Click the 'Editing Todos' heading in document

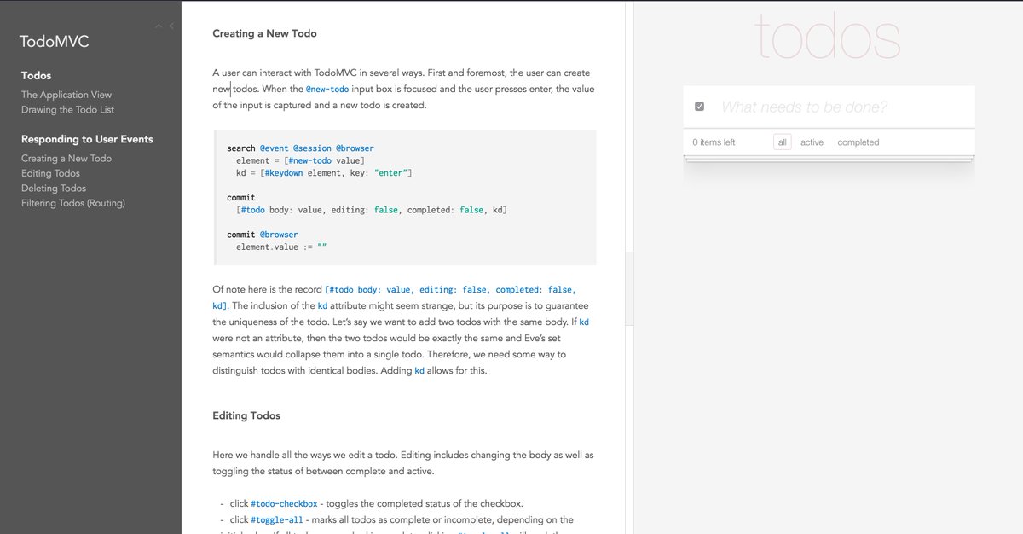pyautogui.click(x=246, y=415)
